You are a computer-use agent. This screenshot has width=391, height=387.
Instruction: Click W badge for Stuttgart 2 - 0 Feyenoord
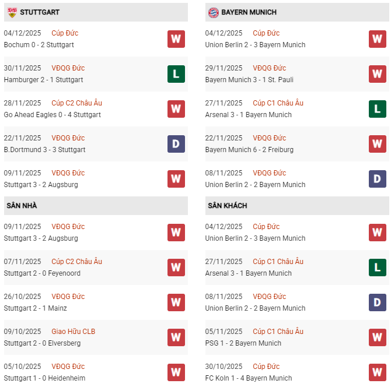click(176, 268)
